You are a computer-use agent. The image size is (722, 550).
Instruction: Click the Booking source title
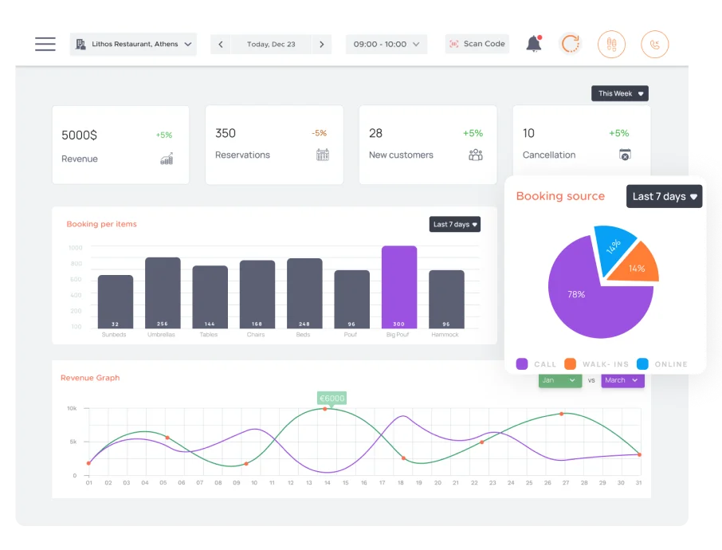(x=560, y=196)
